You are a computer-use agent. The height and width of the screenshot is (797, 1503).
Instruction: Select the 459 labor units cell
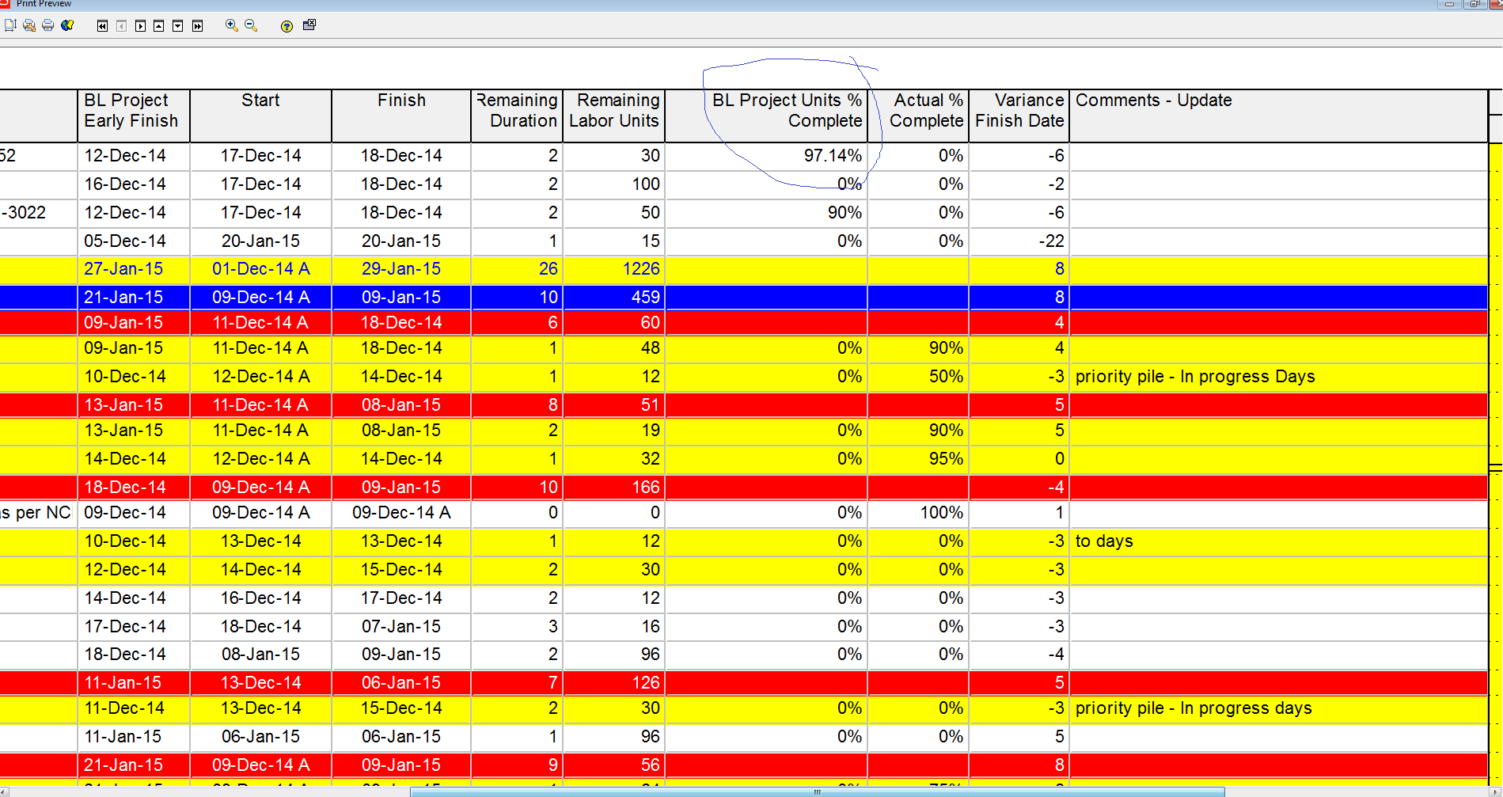pyautogui.click(x=613, y=298)
